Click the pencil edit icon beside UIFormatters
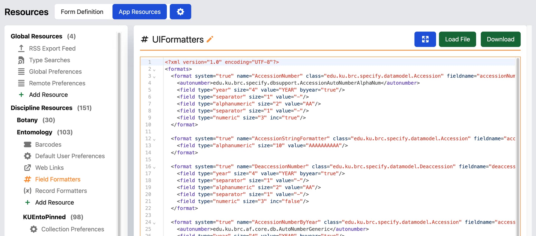This screenshot has width=536, height=236. (210, 39)
